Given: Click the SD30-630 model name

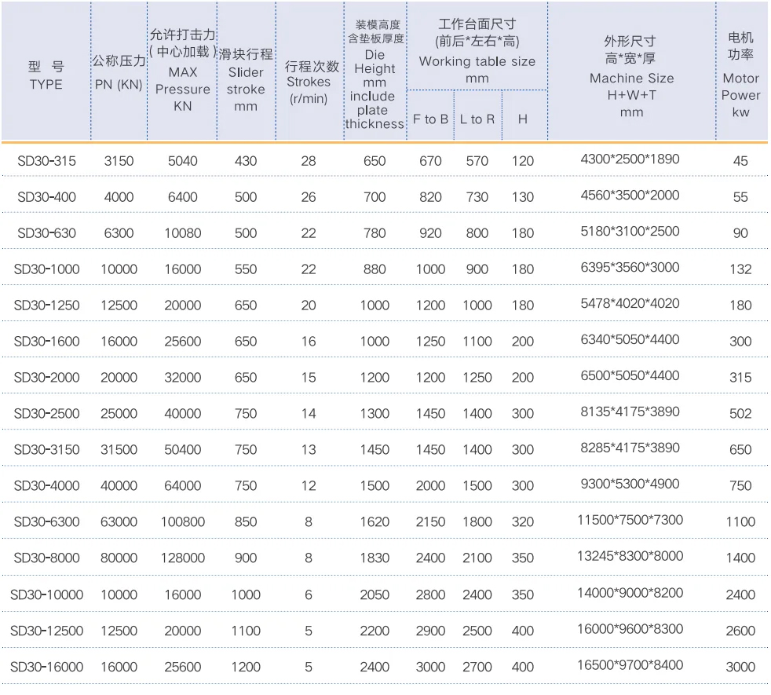Looking at the screenshot, I should tap(46, 233).
